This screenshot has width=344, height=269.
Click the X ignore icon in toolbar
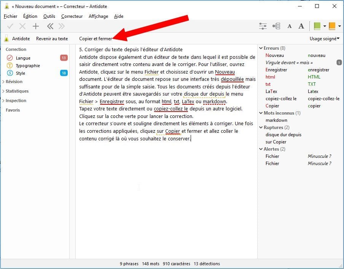click(22, 27)
